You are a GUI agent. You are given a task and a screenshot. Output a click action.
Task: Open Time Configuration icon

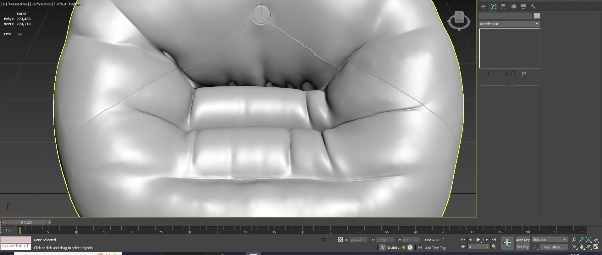tap(494, 247)
